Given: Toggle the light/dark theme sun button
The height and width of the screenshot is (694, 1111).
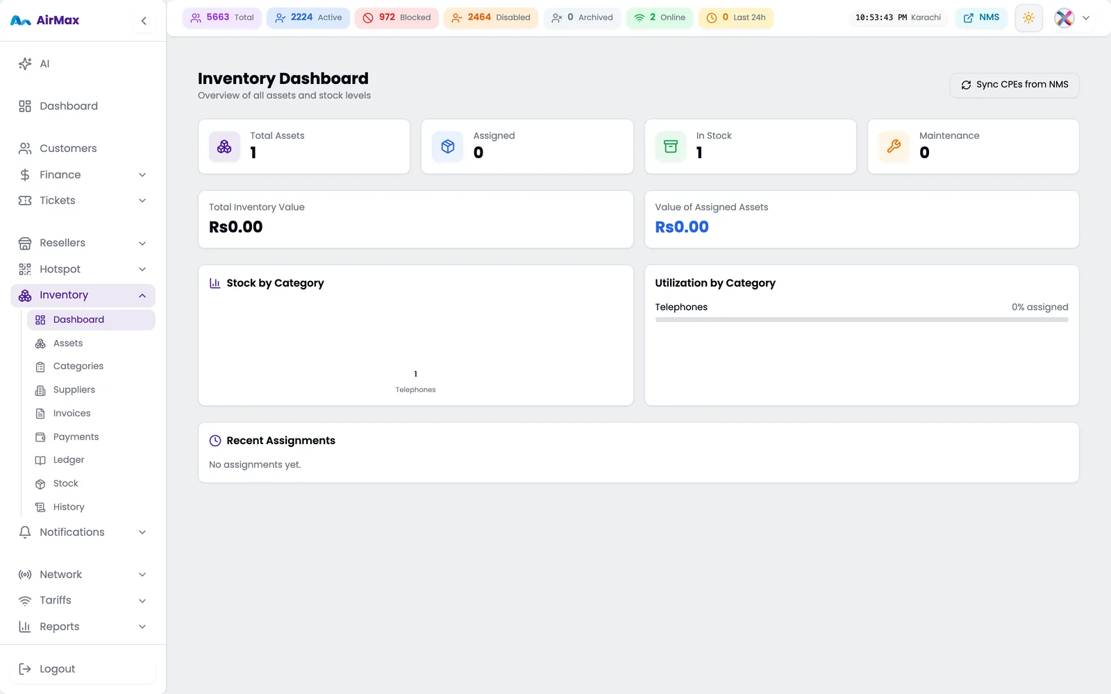Looking at the screenshot, I should click(x=1028, y=18).
